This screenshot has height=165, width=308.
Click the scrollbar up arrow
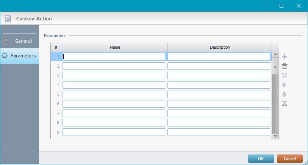275,56
